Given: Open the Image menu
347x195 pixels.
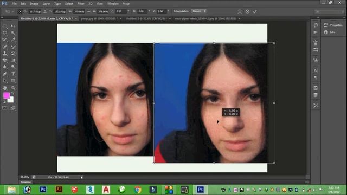Looking at the screenshot, I should click(34, 4).
